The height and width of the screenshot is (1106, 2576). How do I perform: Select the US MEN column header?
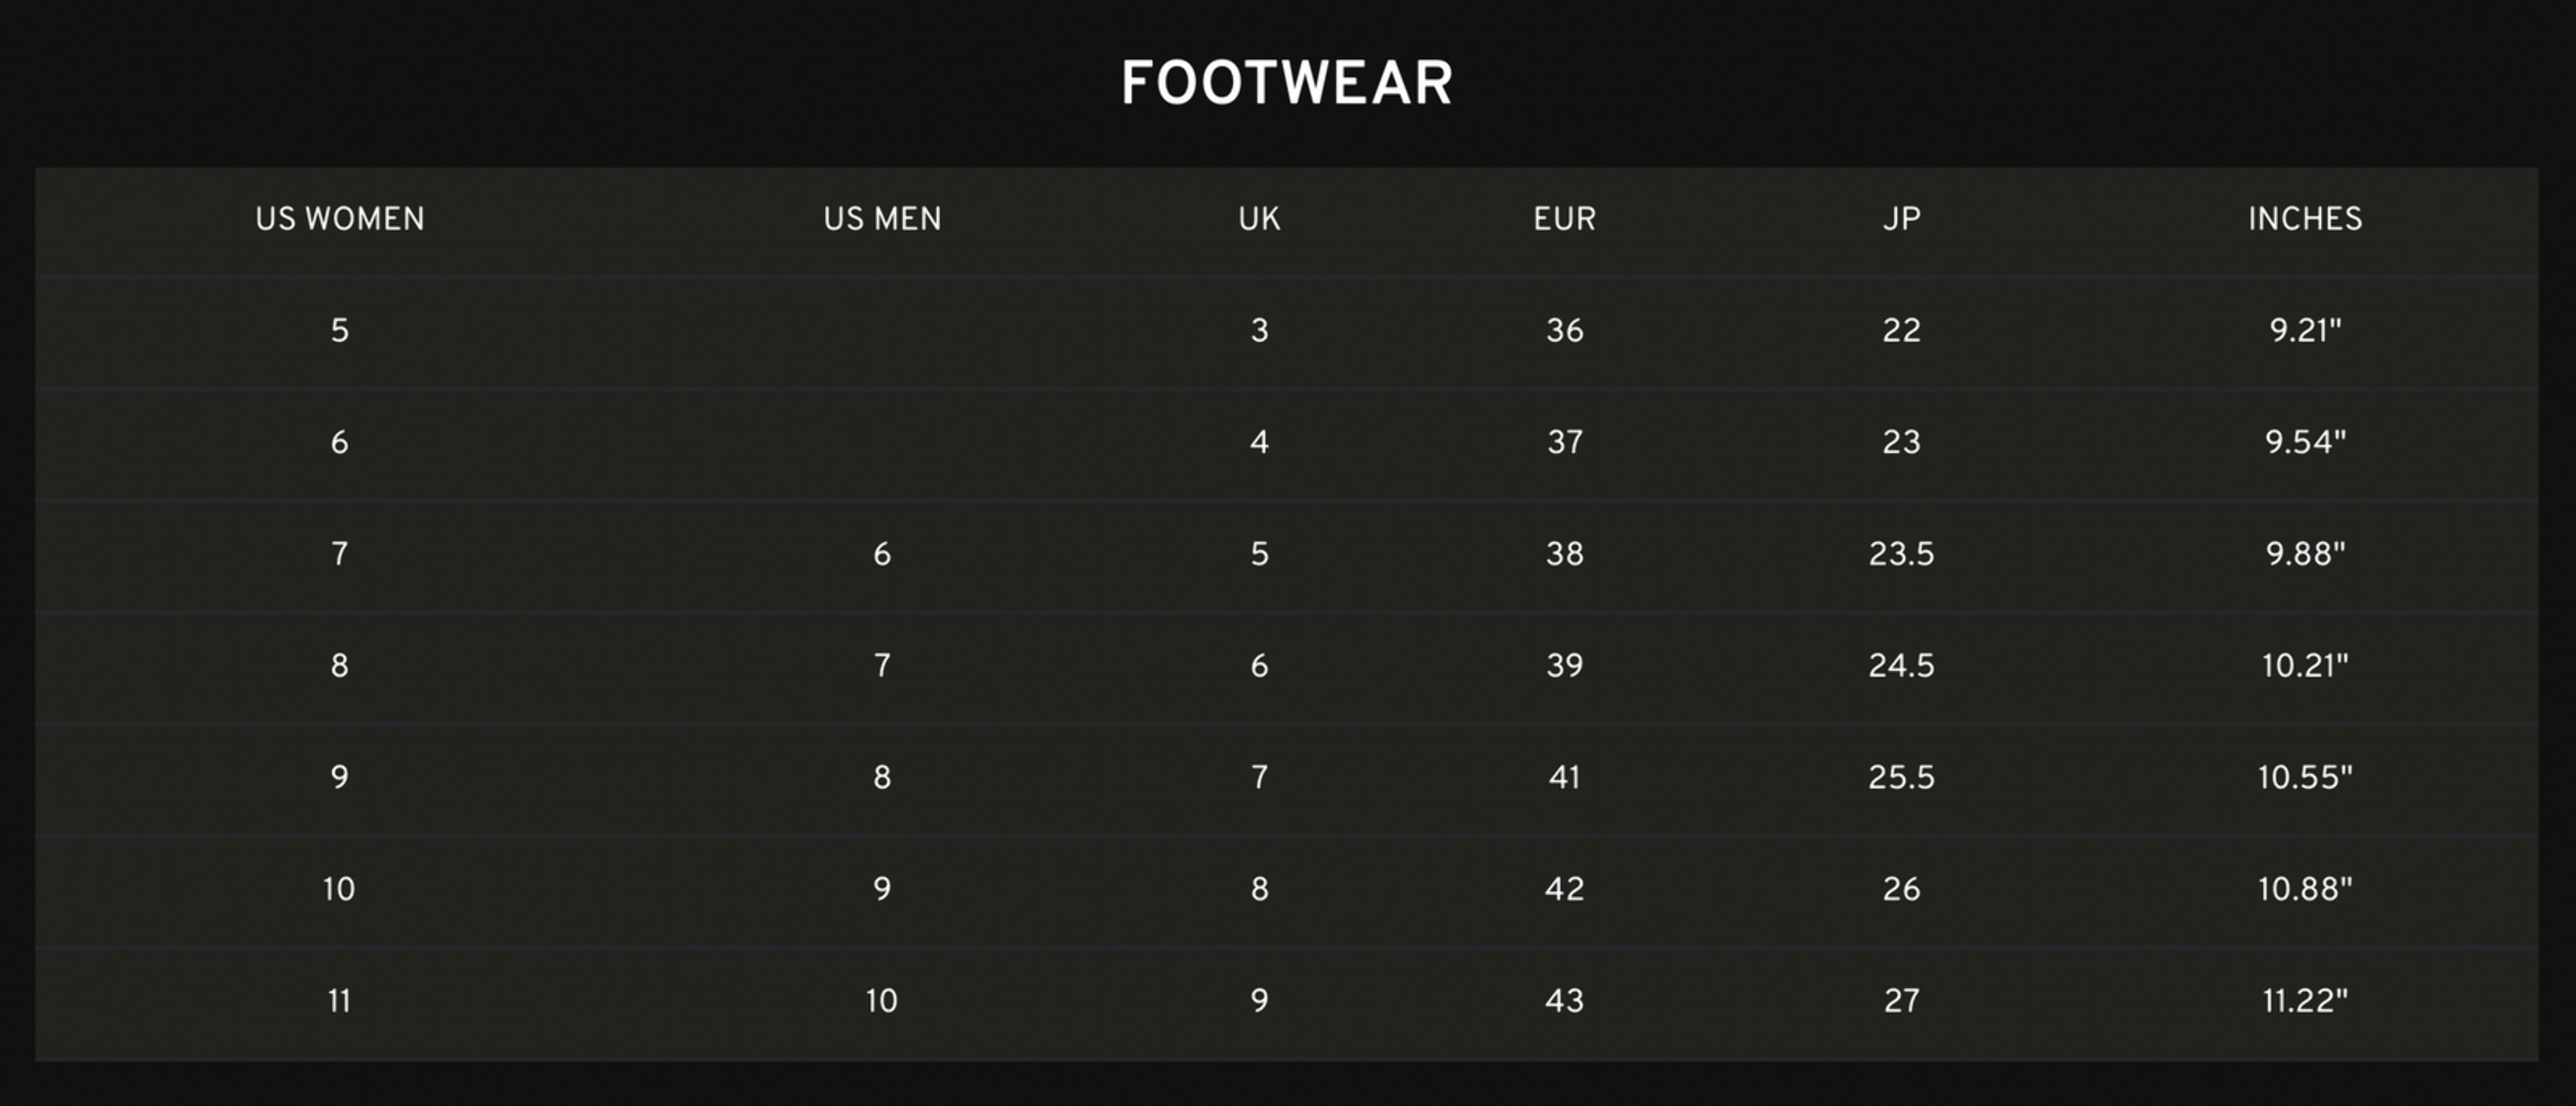tap(882, 219)
